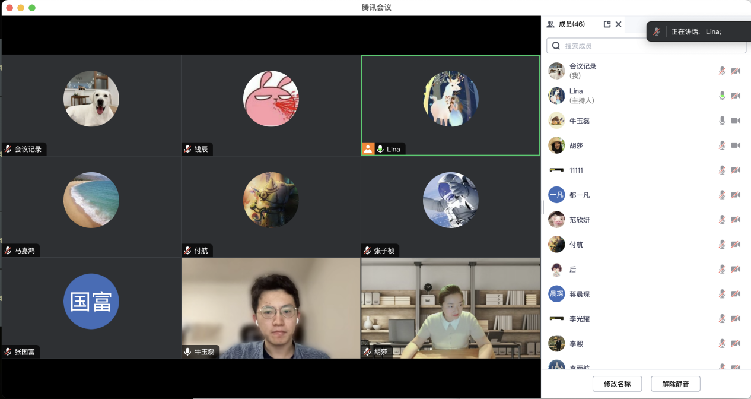Toggle 胡莎's camera in member list

click(736, 145)
